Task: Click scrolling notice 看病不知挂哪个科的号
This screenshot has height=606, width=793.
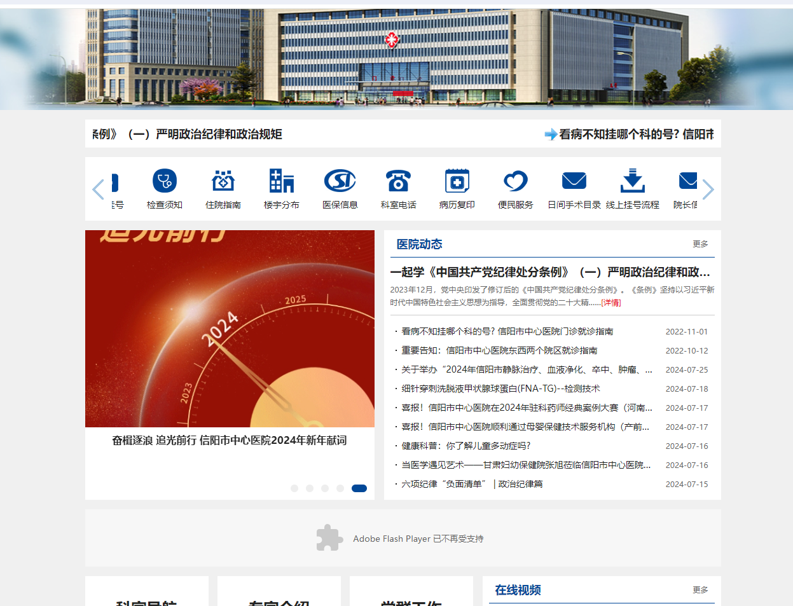Action: 636,134
